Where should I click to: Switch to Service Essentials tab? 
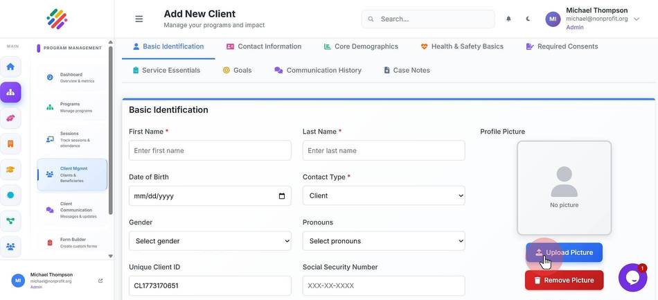(167, 71)
